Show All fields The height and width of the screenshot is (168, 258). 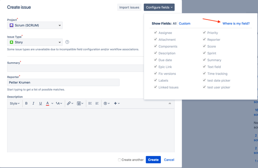(174, 24)
